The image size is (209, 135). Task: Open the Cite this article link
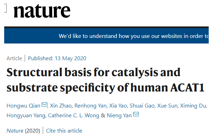click(x=64, y=131)
